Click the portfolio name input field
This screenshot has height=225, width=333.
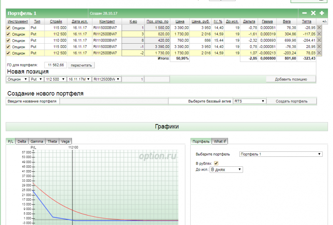point(114,101)
